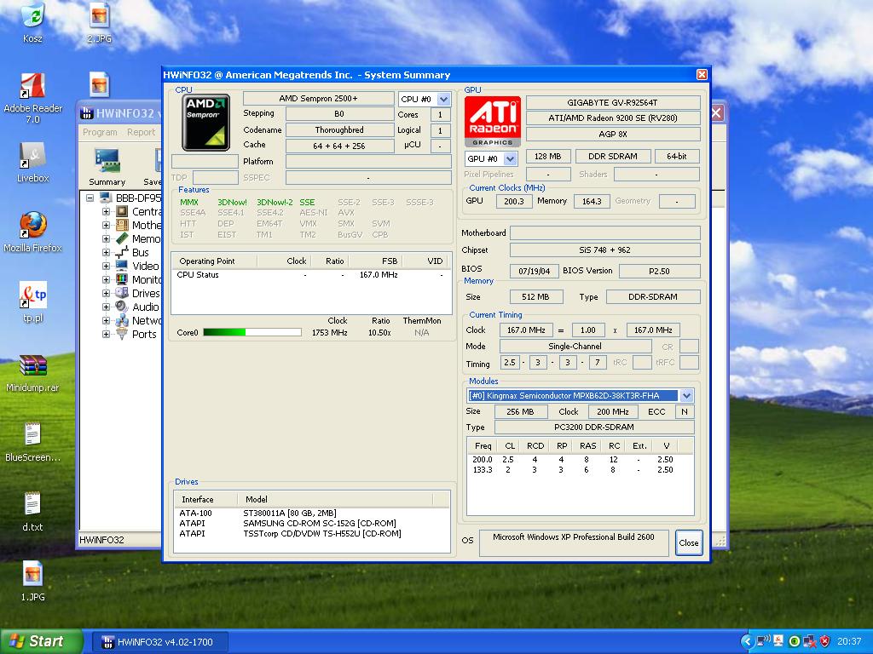Expand hidden system tray icons arrow
Screen dimensions: 873x654
point(747,641)
